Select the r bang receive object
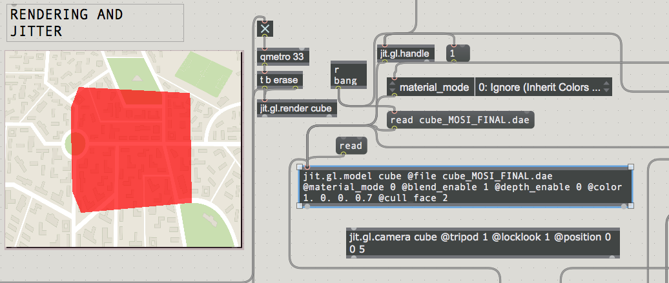The image size is (669, 283). tap(347, 75)
